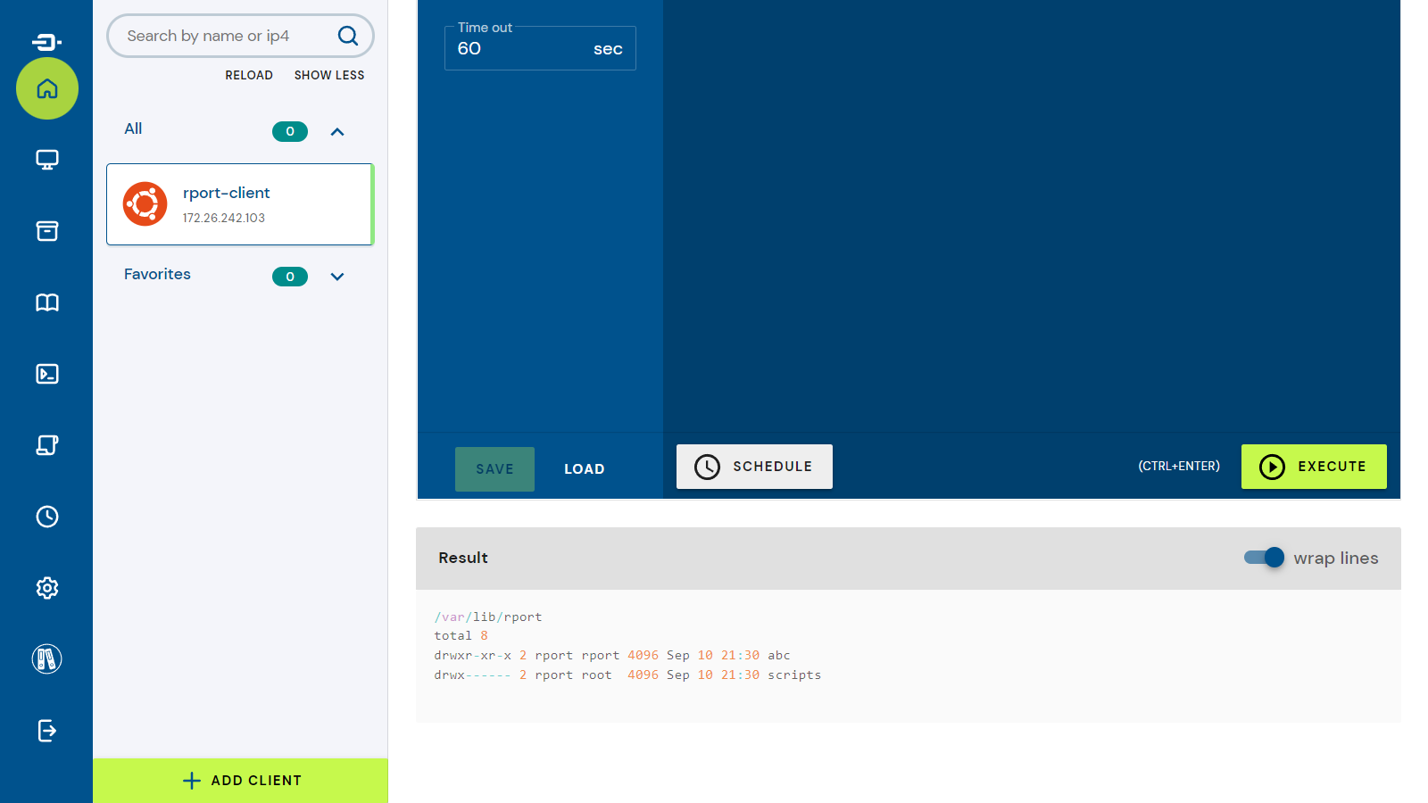Click SHOW LESS in client panel
Viewport: 1428px width, 803px height.
[x=329, y=76]
